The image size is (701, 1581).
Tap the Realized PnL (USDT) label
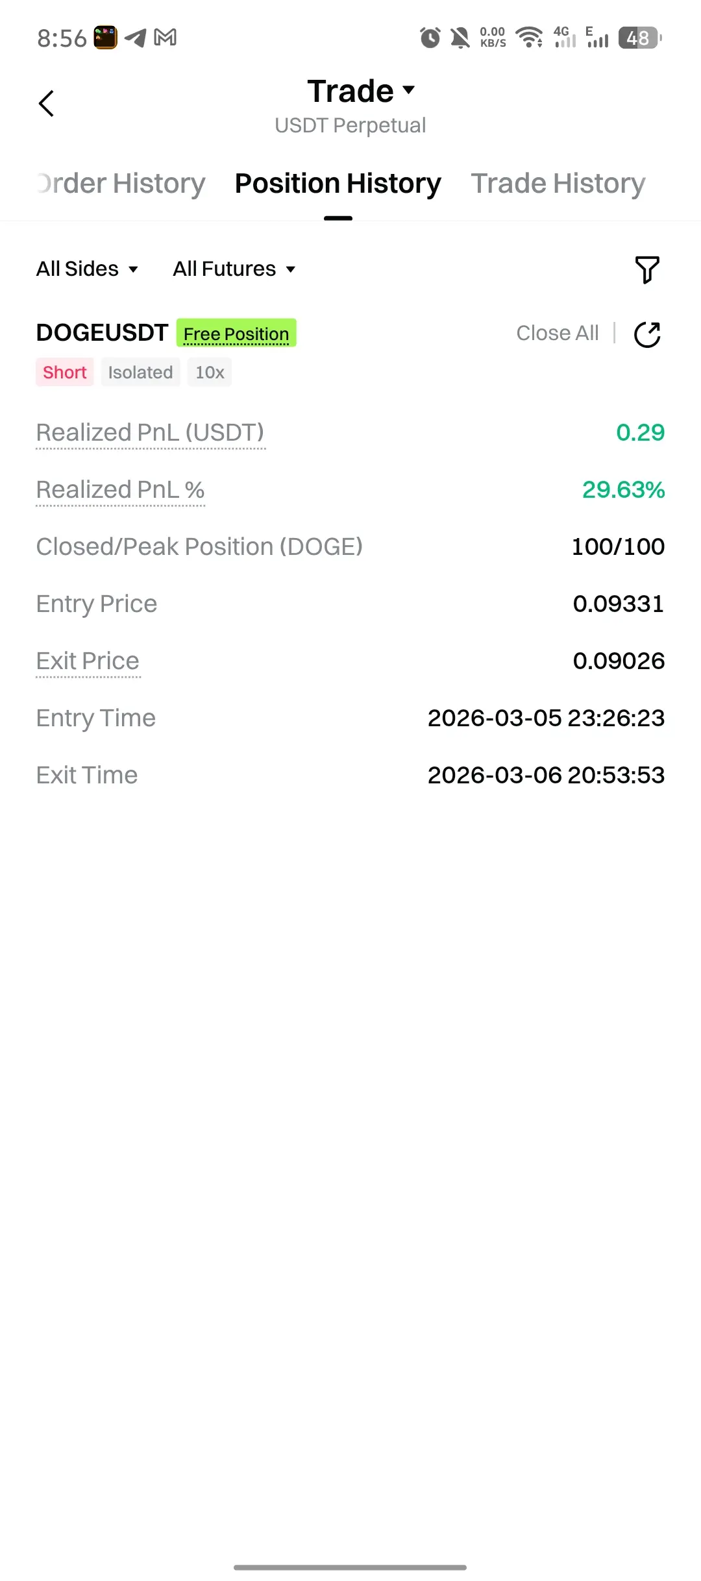[x=150, y=432]
